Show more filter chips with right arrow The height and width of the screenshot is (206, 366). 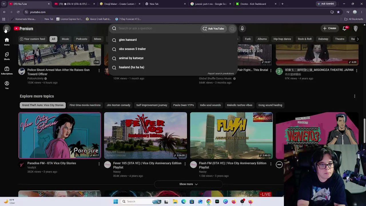(x=357, y=39)
